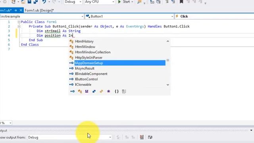Toggle the classes filter in IntelliSense

(80, 91)
